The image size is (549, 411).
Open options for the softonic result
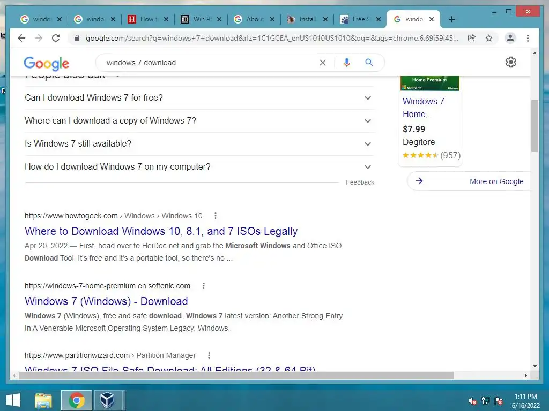tap(203, 286)
